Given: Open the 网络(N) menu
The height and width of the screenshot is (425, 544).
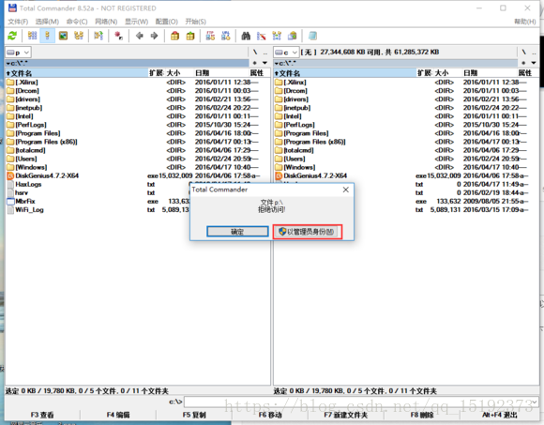Looking at the screenshot, I should point(106,22).
